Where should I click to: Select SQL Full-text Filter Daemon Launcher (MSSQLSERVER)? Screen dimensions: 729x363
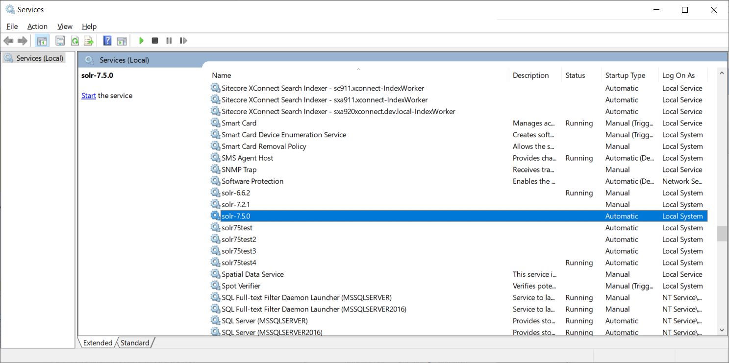click(x=306, y=298)
